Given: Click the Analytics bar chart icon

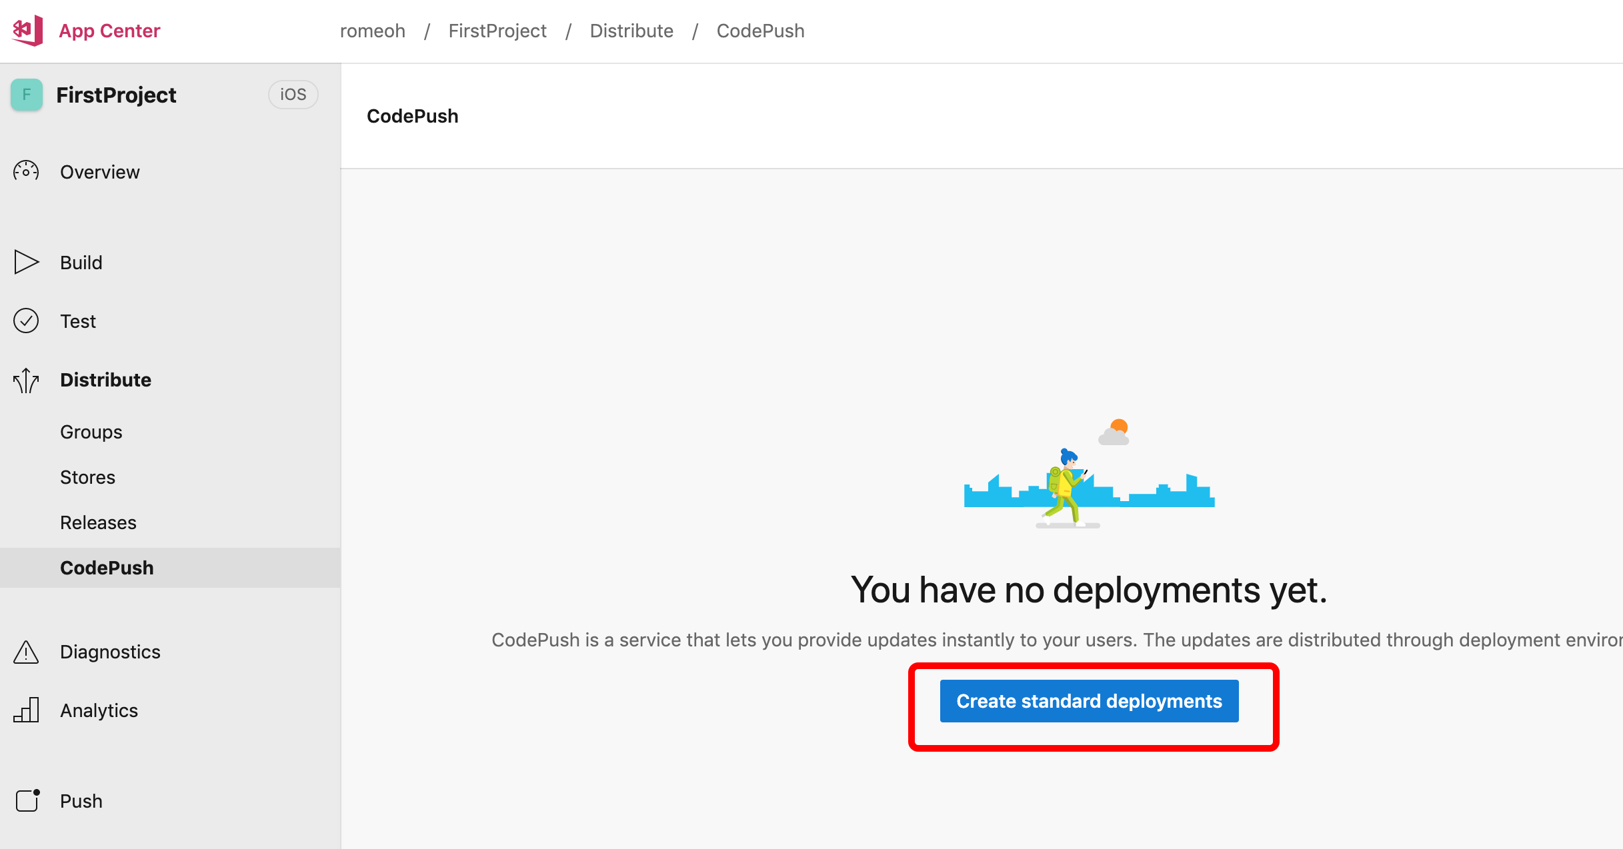Looking at the screenshot, I should pos(26,710).
